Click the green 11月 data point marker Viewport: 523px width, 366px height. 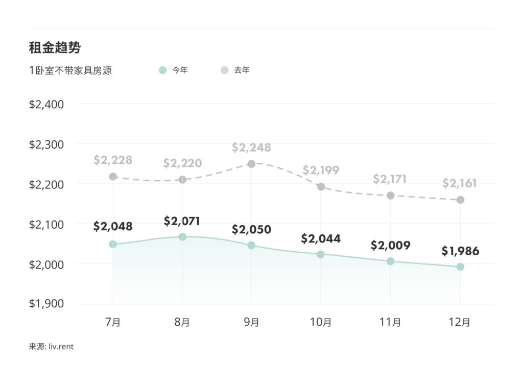click(x=391, y=261)
